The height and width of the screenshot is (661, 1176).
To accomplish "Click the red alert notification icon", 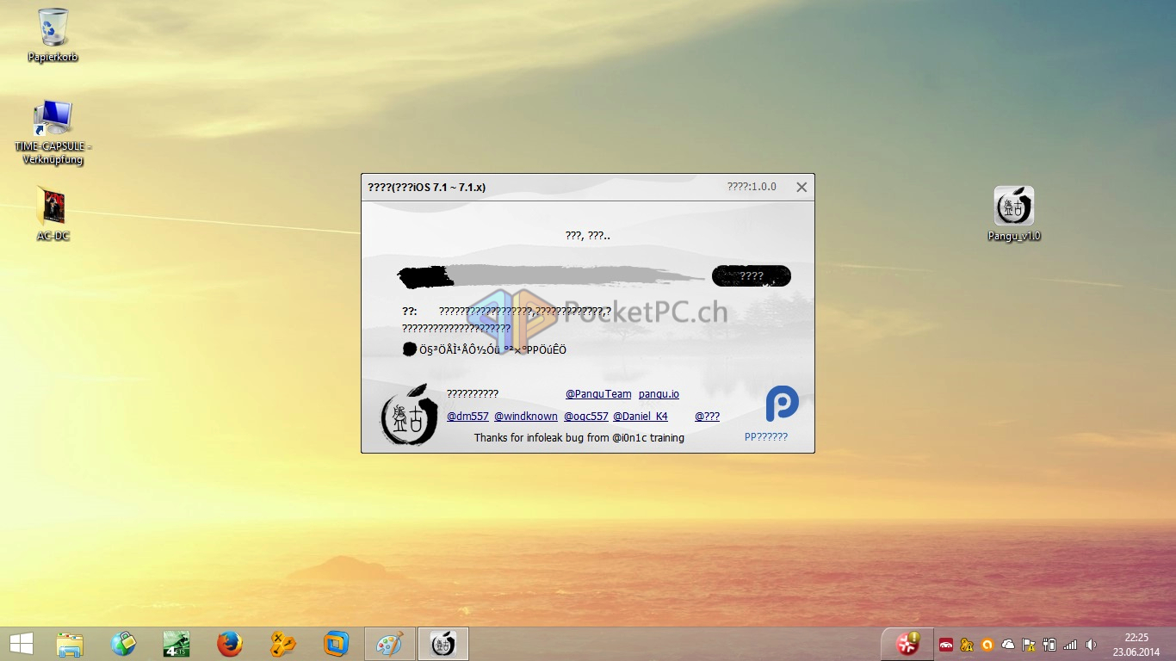I will pos(907,644).
